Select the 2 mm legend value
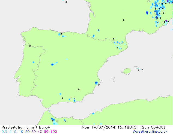Image resolution: width=173 pixels, height=134 pixels. pos(10,132)
